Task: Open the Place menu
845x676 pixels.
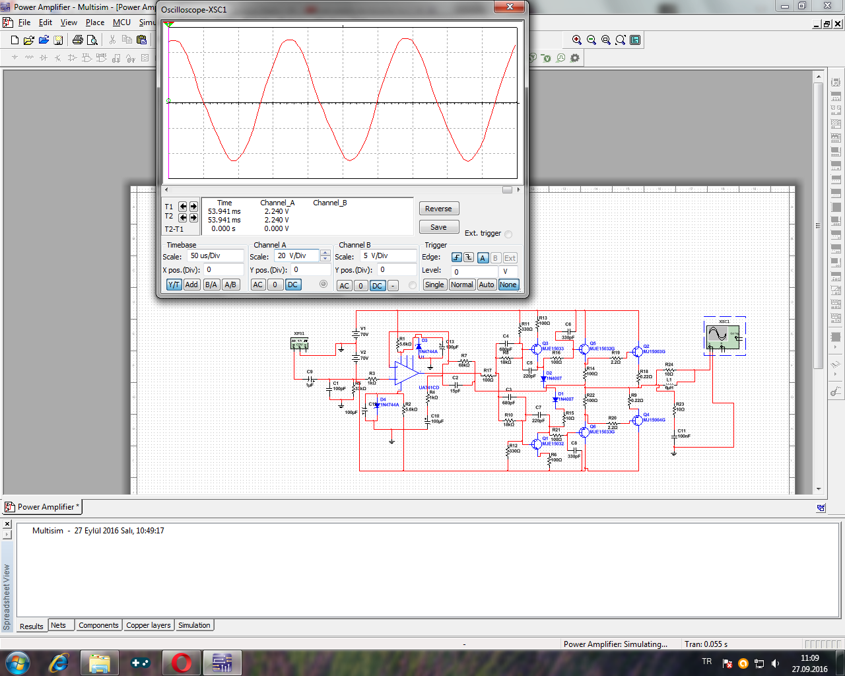Action: tap(94, 22)
